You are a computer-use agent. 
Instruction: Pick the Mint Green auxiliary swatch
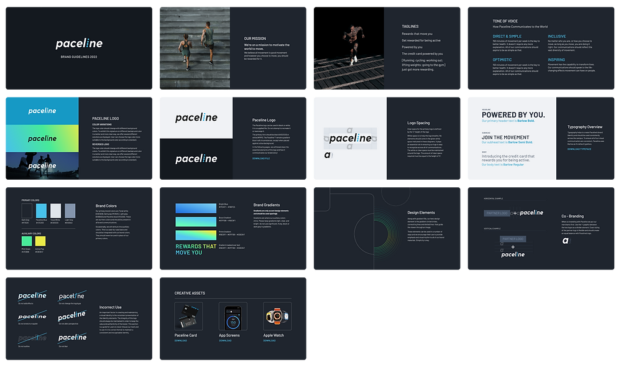(27, 241)
